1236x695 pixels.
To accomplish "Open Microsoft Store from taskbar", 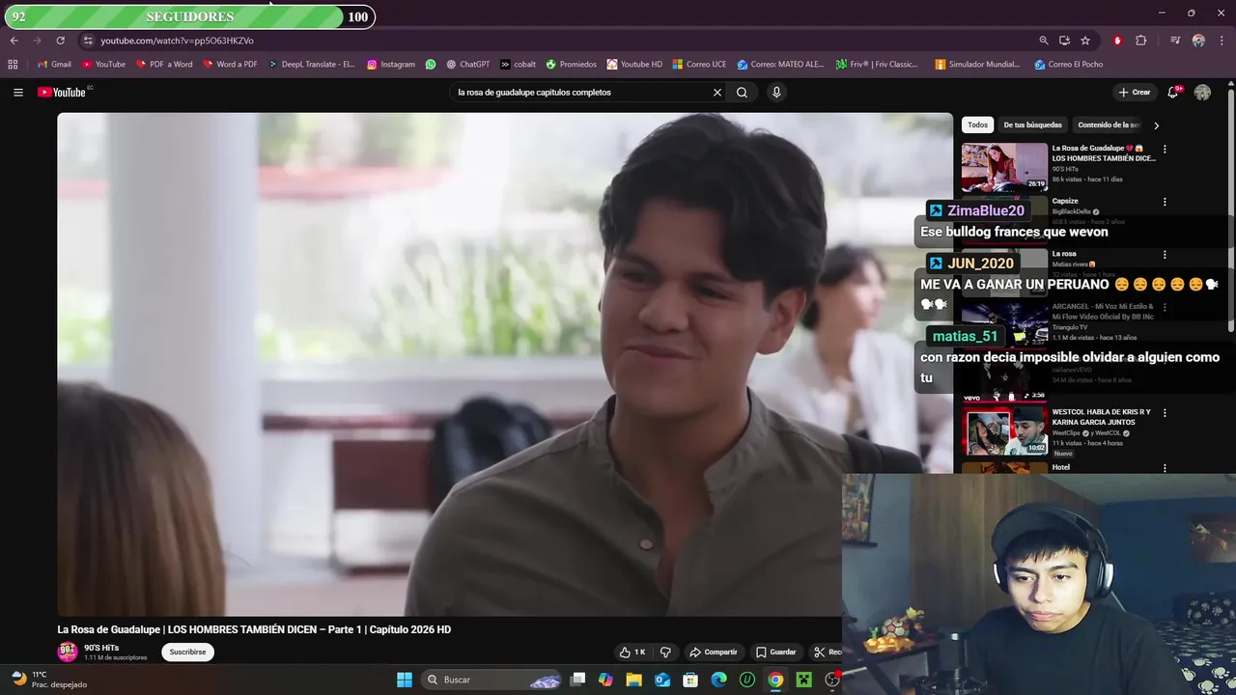I will point(690,680).
